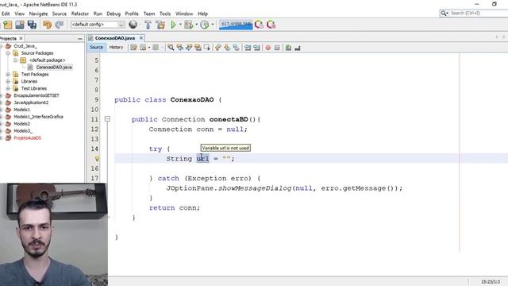Screen dimensions: 508x286
Task: Expand the Test Packages node
Action: tap(8, 74)
